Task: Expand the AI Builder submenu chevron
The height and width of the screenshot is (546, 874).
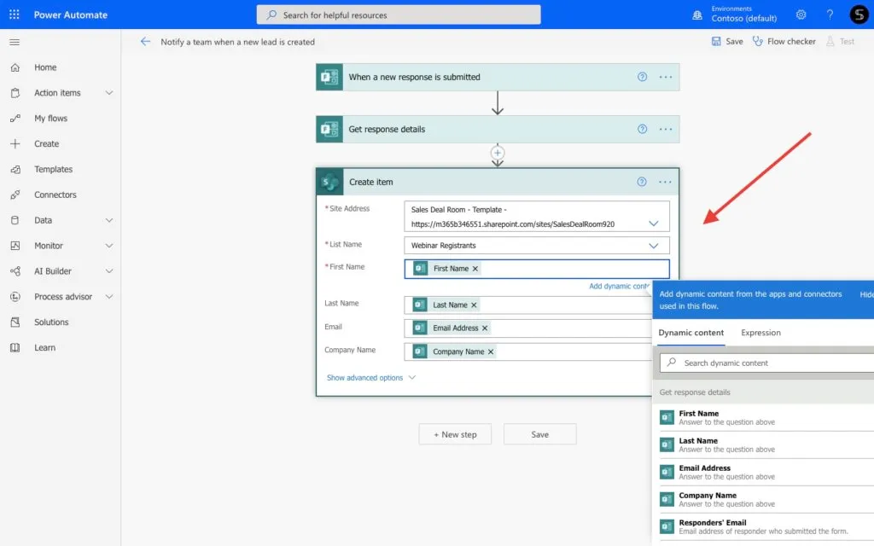Action: [109, 271]
